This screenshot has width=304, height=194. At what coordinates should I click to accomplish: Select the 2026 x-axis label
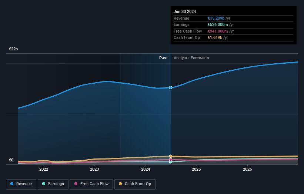[x=247, y=169]
